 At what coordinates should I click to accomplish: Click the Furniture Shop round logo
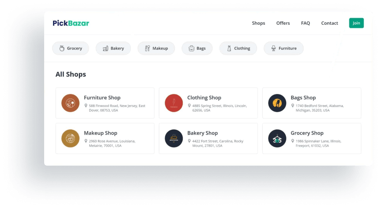click(x=70, y=103)
